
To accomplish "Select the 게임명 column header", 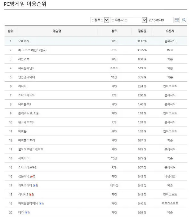I will click(57, 31).
